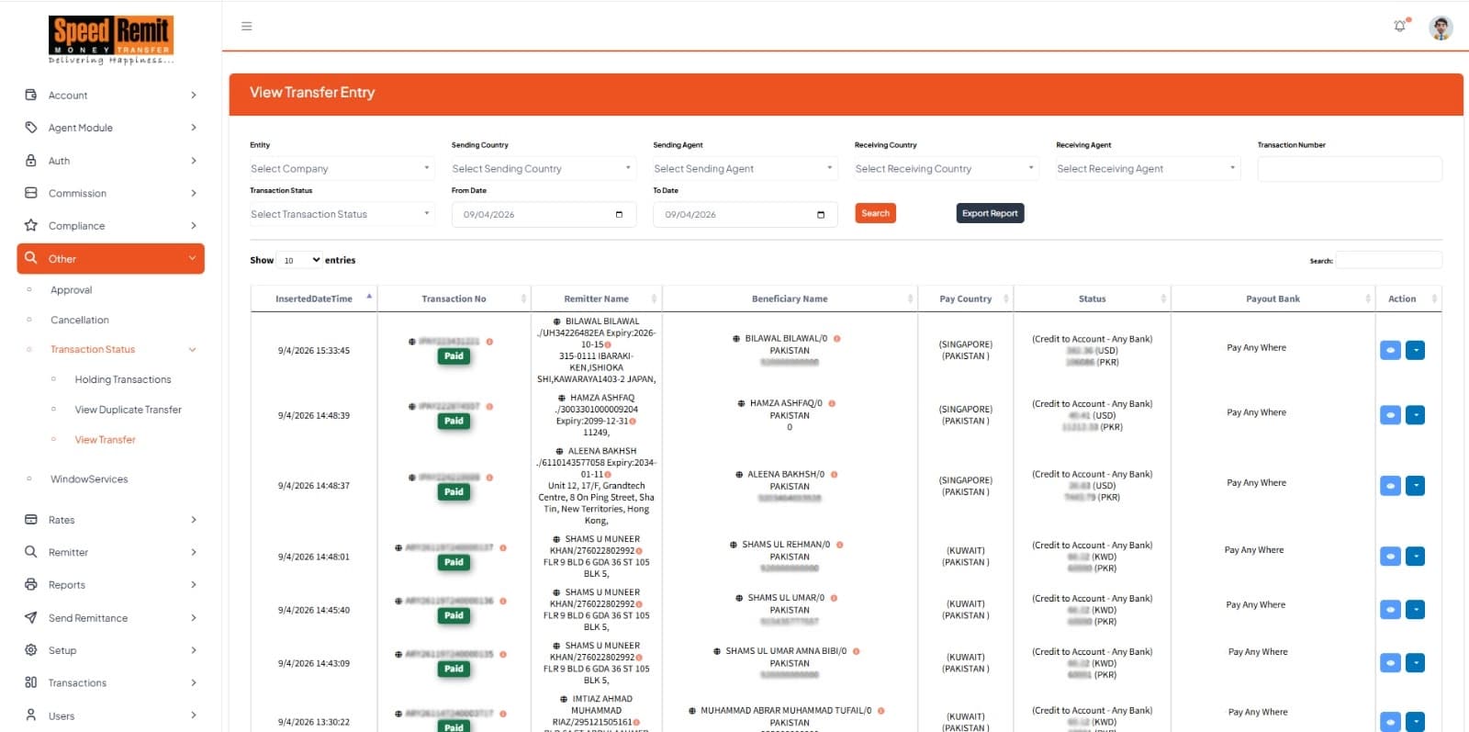The image size is (1469, 732).
Task: Expand the Commission menu
Action: pyautogui.click(x=110, y=193)
